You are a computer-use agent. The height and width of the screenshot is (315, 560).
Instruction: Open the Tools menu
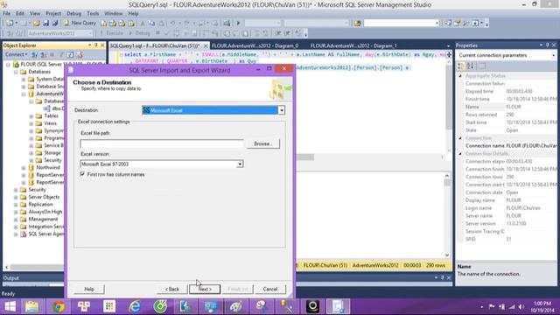coord(93,14)
